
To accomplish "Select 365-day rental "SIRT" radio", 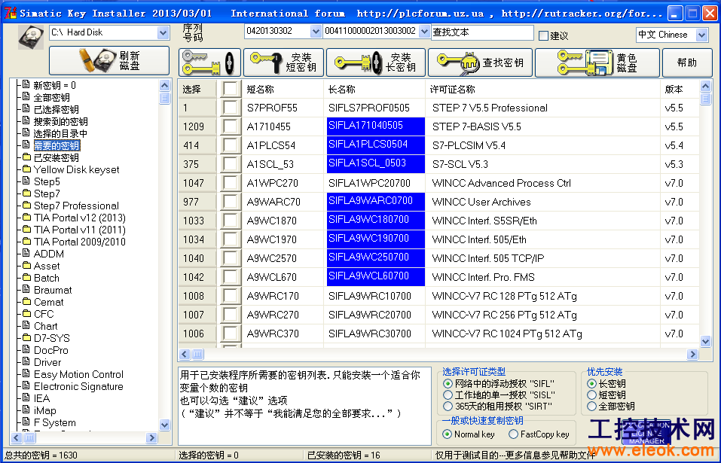I will coord(448,407).
